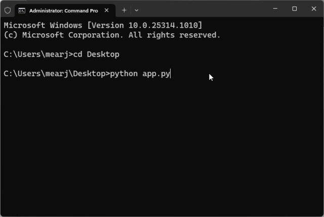Close the Administrator Command Prompt tab
The image size is (324, 217).
pos(106,10)
